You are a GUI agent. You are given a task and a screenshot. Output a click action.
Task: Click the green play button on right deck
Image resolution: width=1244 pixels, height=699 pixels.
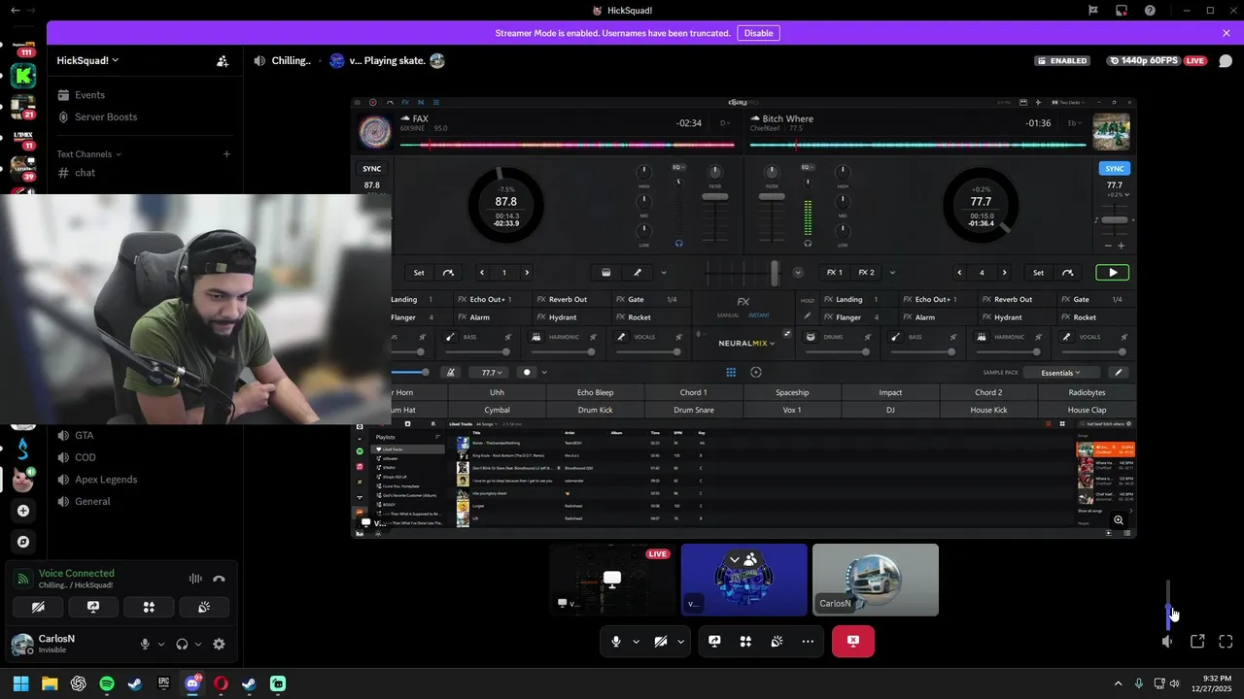(x=1113, y=273)
